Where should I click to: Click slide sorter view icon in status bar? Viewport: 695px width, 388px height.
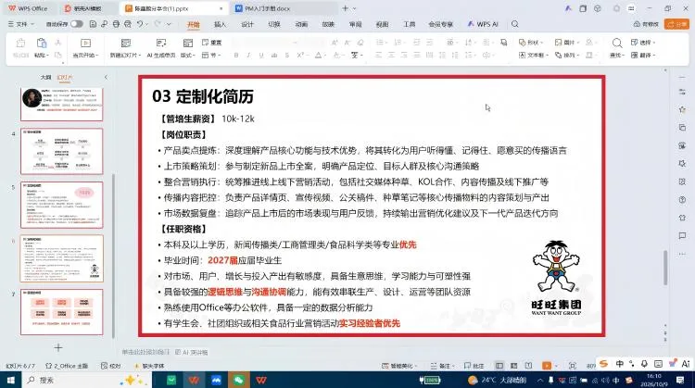point(514,366)
